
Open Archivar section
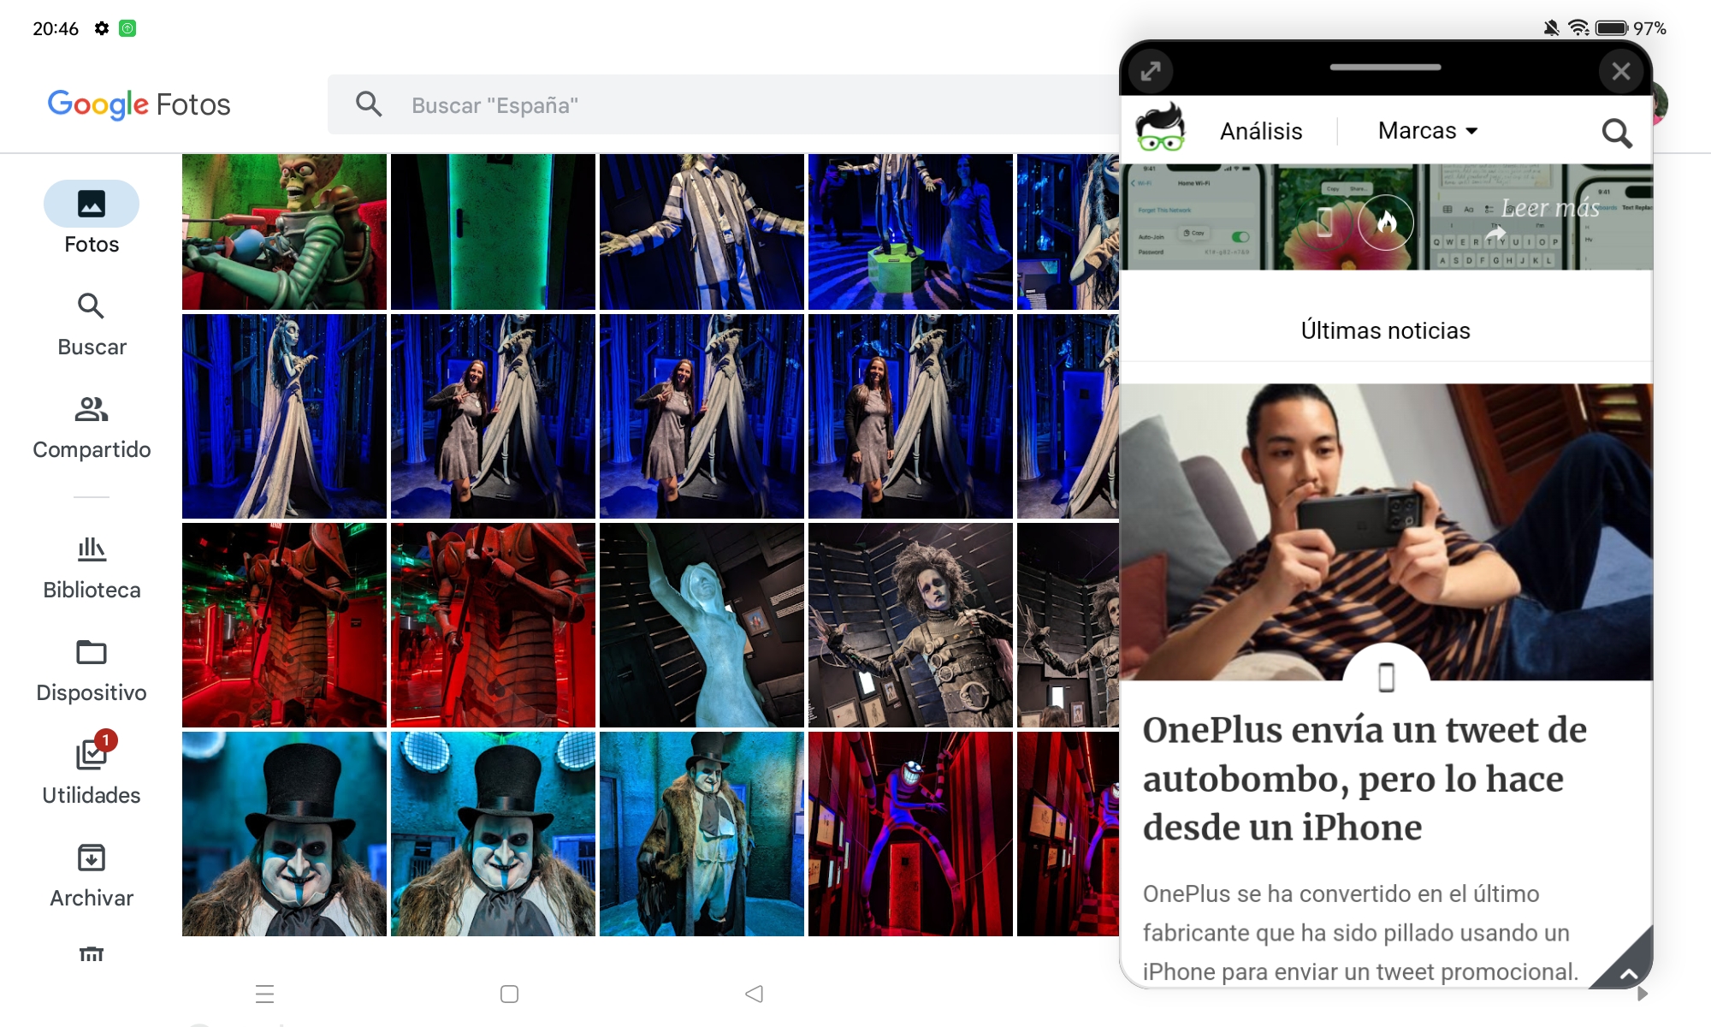[x=92, y=876]
